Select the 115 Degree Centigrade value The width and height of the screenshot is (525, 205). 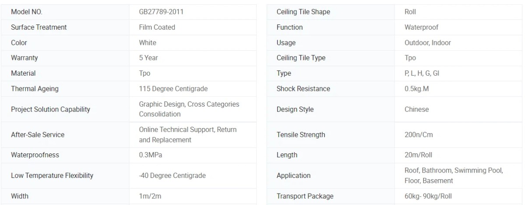point(173,89)
